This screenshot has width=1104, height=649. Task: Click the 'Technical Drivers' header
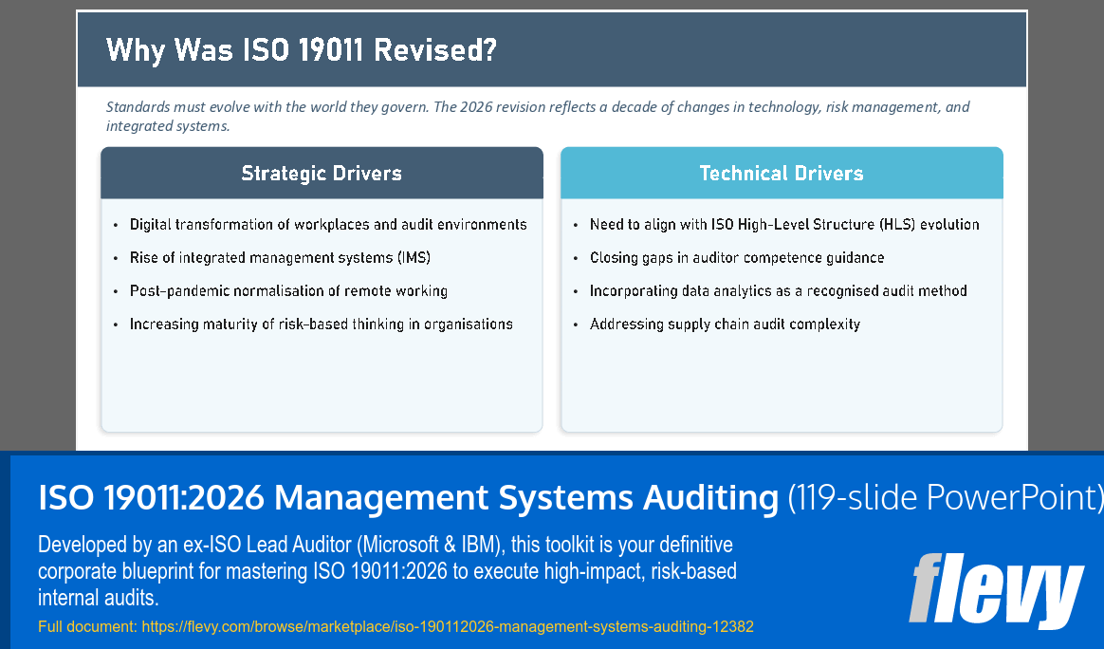[782, 174]
